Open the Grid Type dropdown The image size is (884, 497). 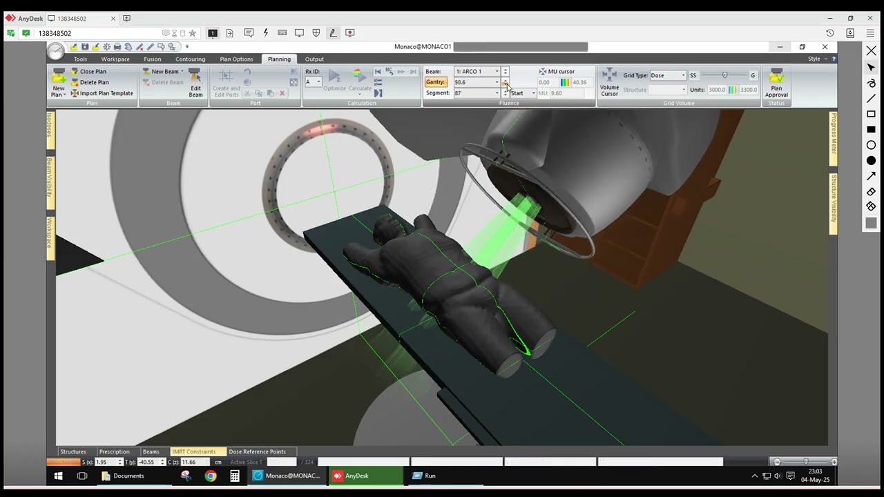tap(684, 75)
